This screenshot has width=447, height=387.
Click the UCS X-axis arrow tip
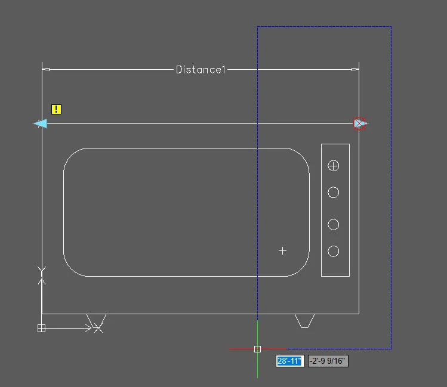point(98,327)
